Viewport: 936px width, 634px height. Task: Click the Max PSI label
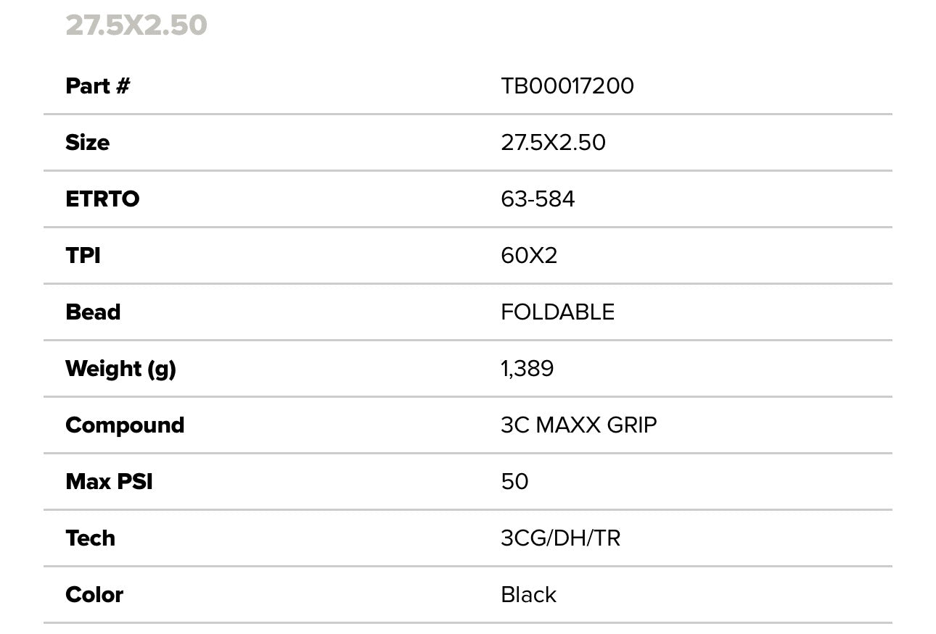click(109, 482)
